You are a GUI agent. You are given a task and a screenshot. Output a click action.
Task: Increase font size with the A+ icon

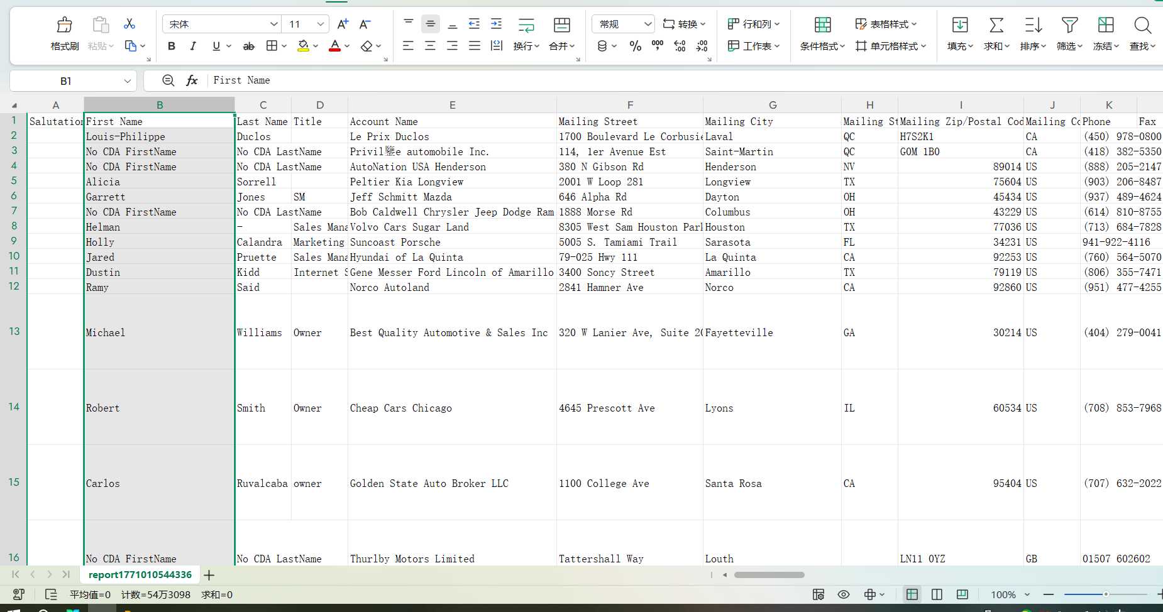click(343, 24)
